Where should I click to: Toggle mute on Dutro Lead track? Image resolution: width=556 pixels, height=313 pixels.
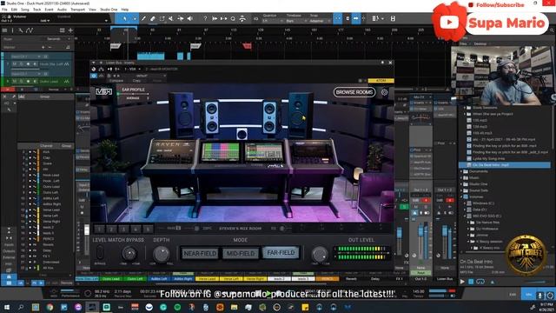pos(15,81)
